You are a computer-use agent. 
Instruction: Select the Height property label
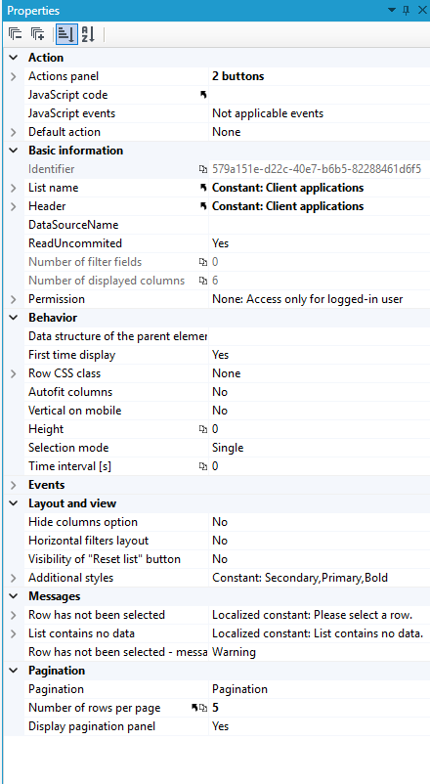tap(46, 429)
